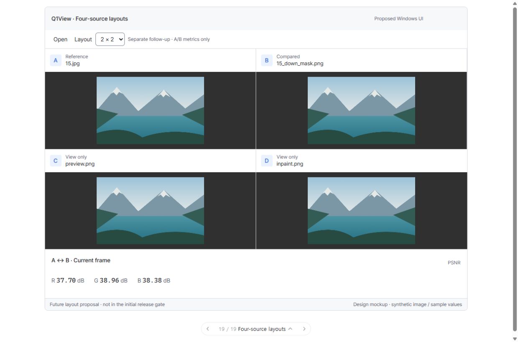Click the 15.jpg file name
518x342 pixels.
[x=72, y=64]
